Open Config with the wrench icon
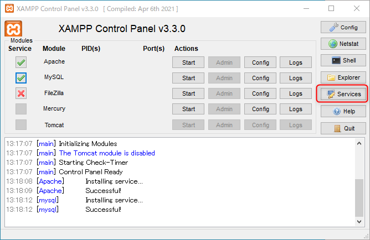 [x=343, y=27]
